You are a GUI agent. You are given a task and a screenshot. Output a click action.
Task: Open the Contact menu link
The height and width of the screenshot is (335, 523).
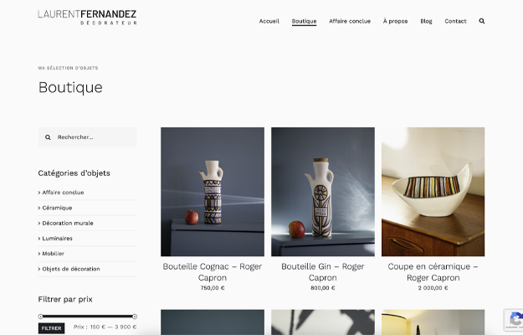455,21
